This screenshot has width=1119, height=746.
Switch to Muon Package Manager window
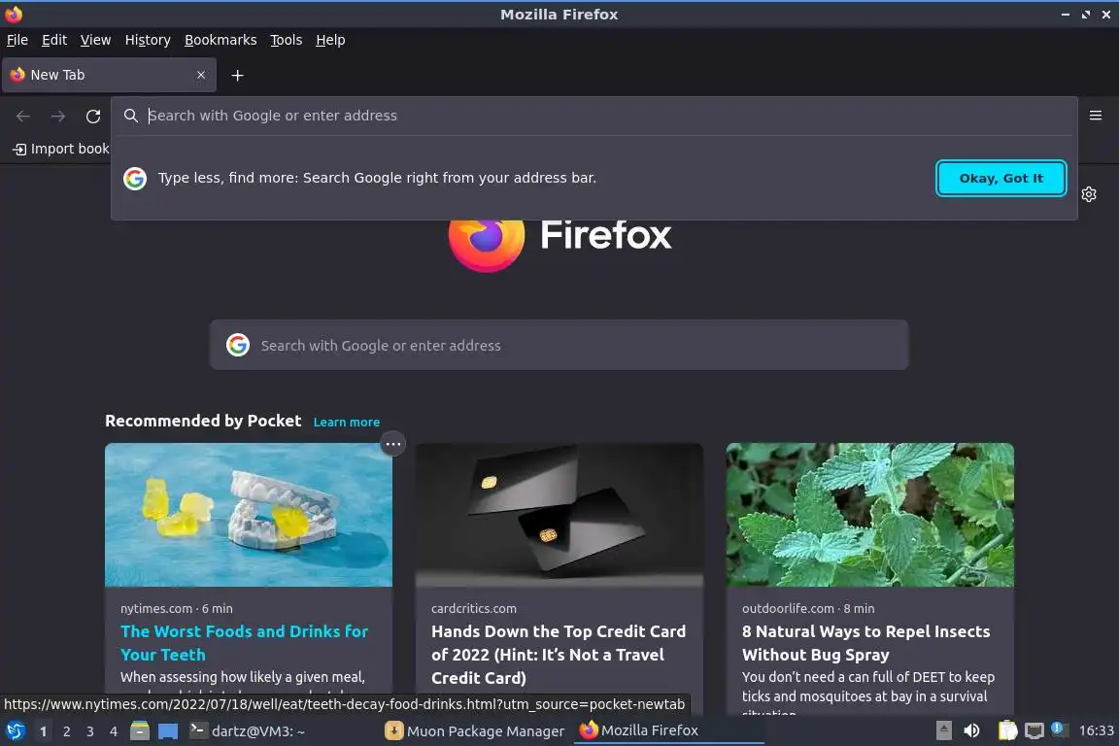click(x=475, y=731)
